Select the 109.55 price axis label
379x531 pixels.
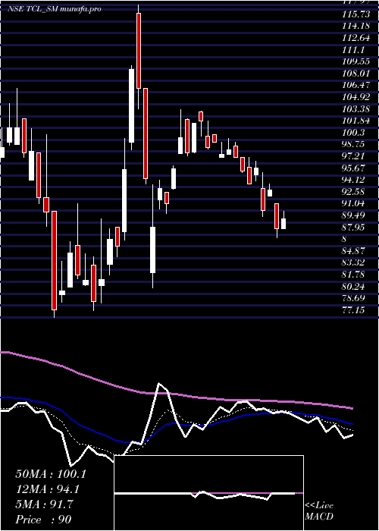click(355, 62)
